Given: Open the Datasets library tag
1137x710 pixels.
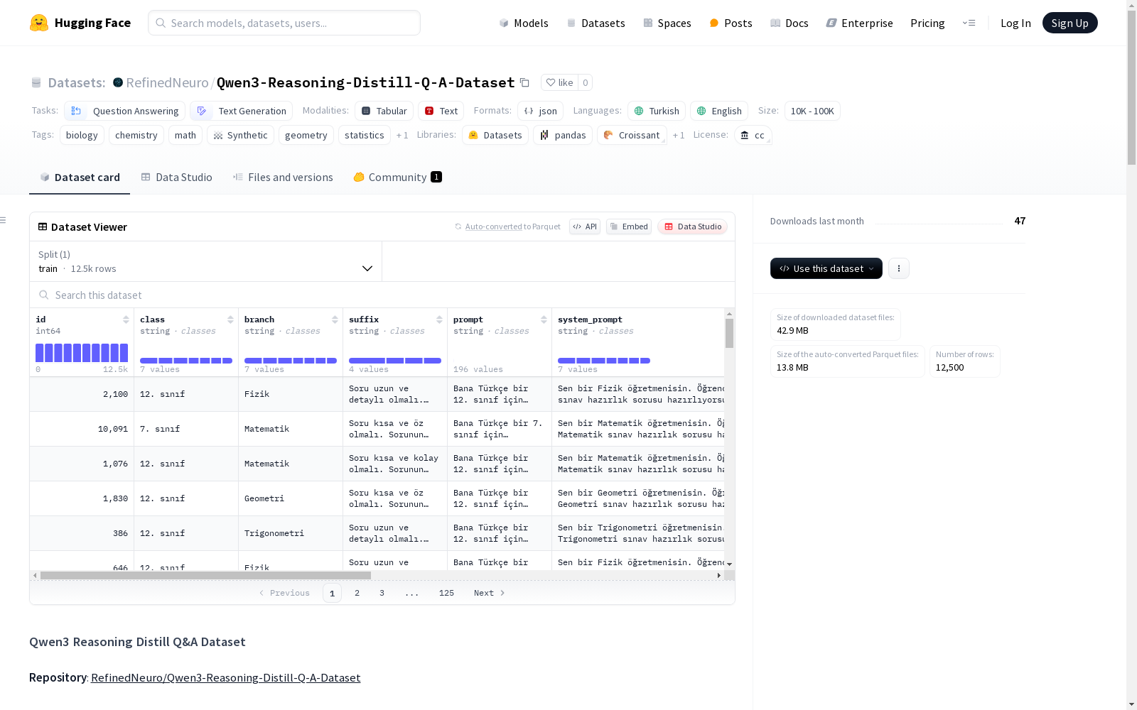Looking at the screenshot, I should tap(495, 135).
